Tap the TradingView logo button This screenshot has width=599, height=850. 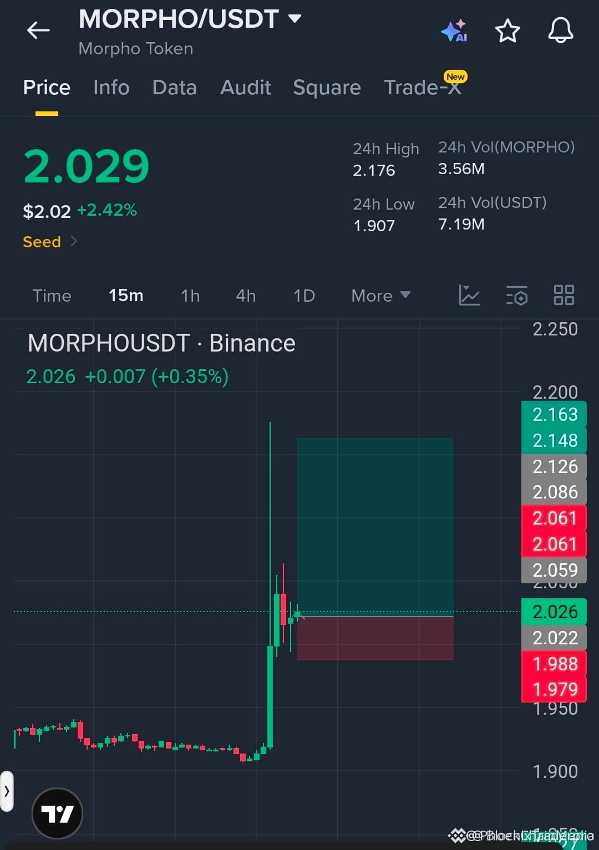(x=58, y=813)
